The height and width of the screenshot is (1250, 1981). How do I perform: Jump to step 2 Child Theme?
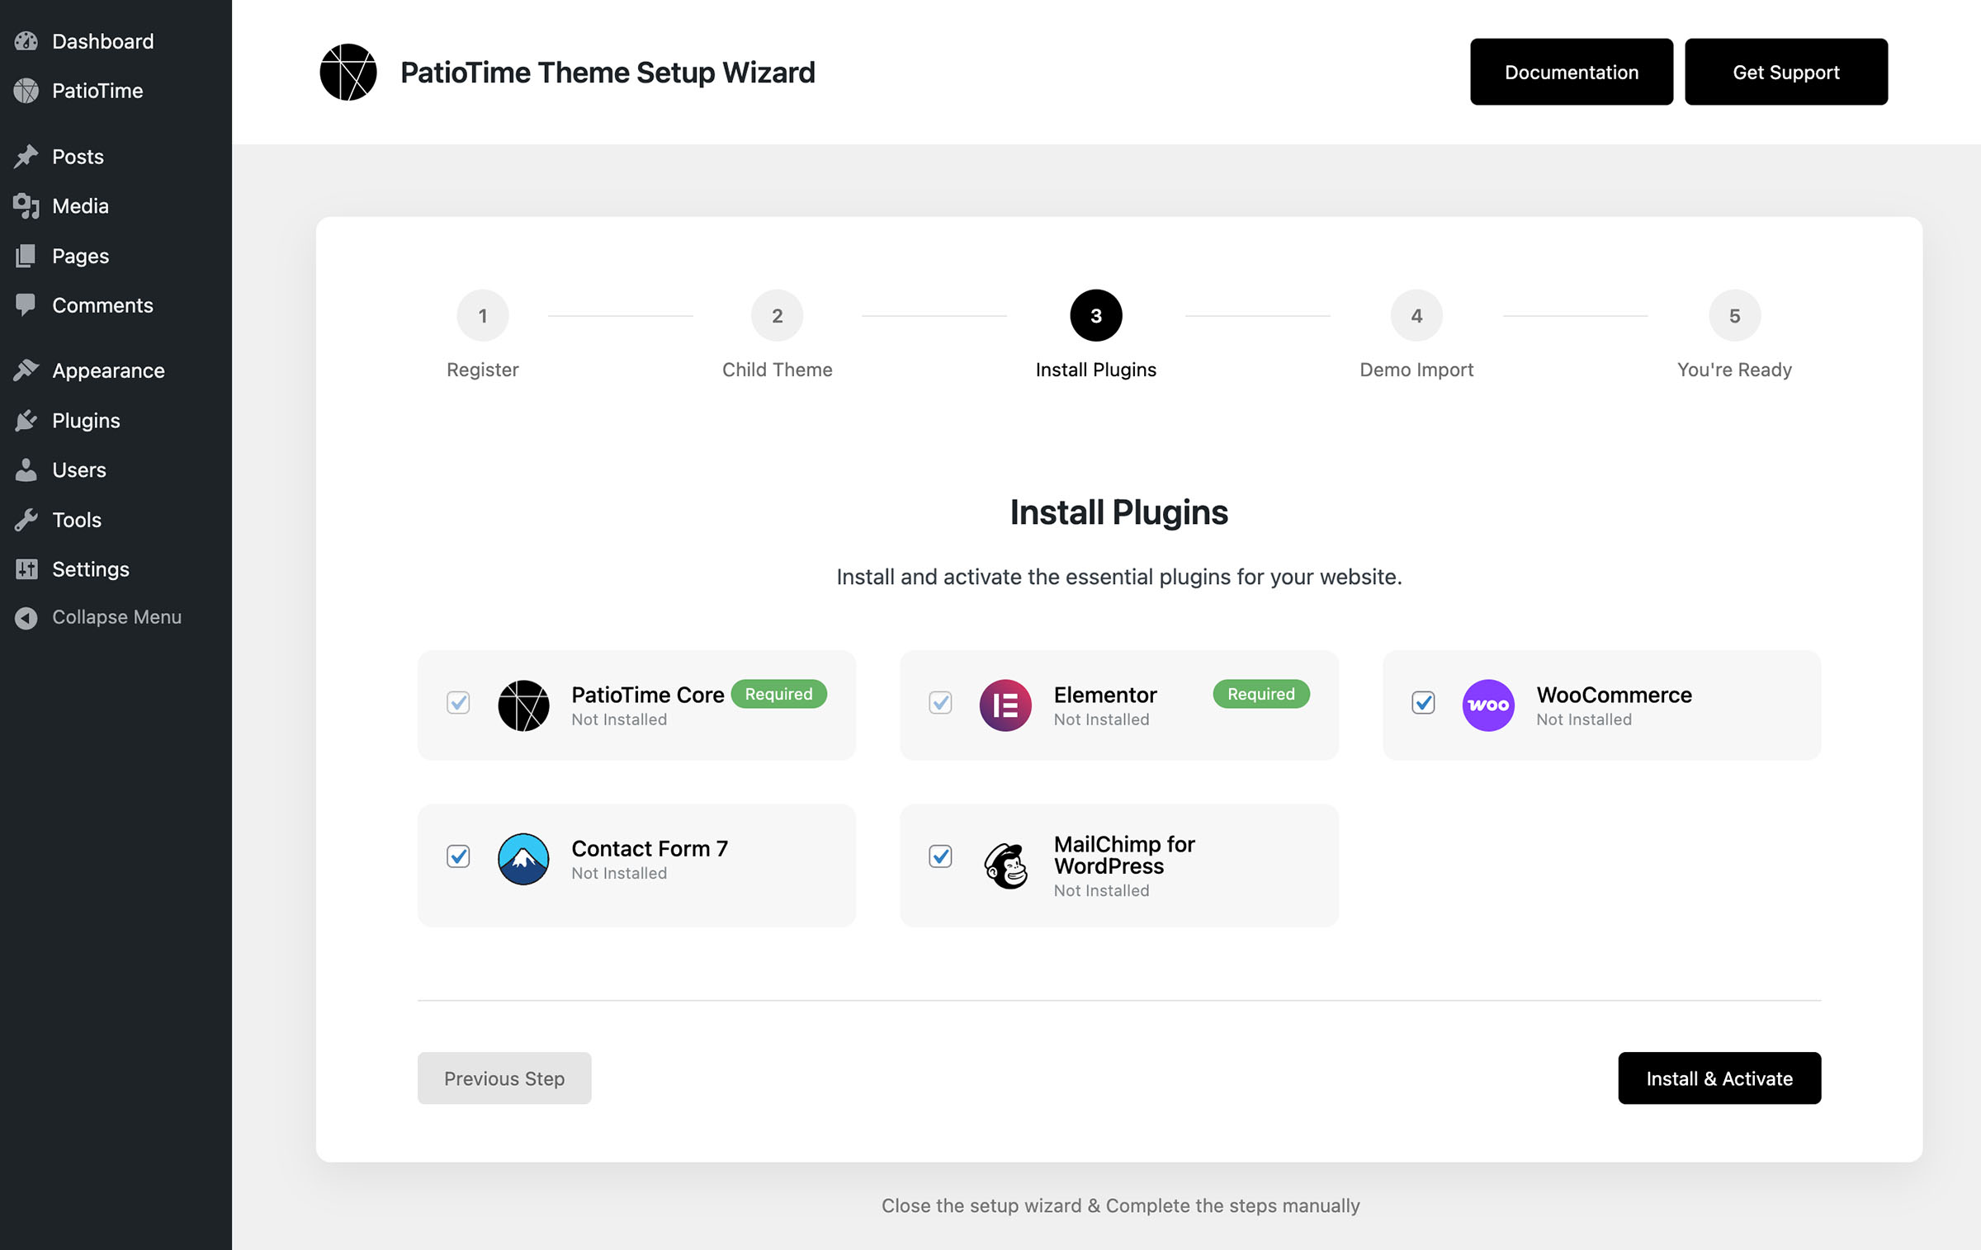point(777,316)
